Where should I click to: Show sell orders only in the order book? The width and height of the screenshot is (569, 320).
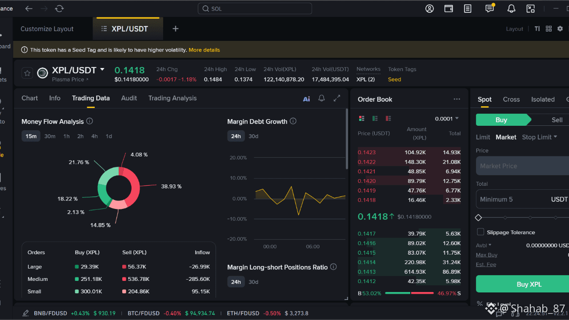click(389, 118)
